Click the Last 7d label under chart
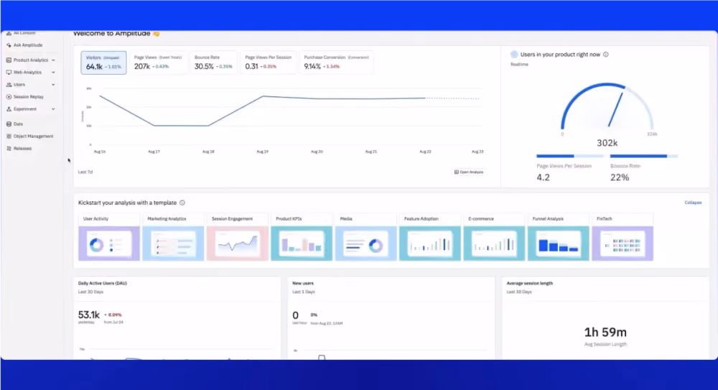This screenshot has width=718, height=390. point(85,172)
